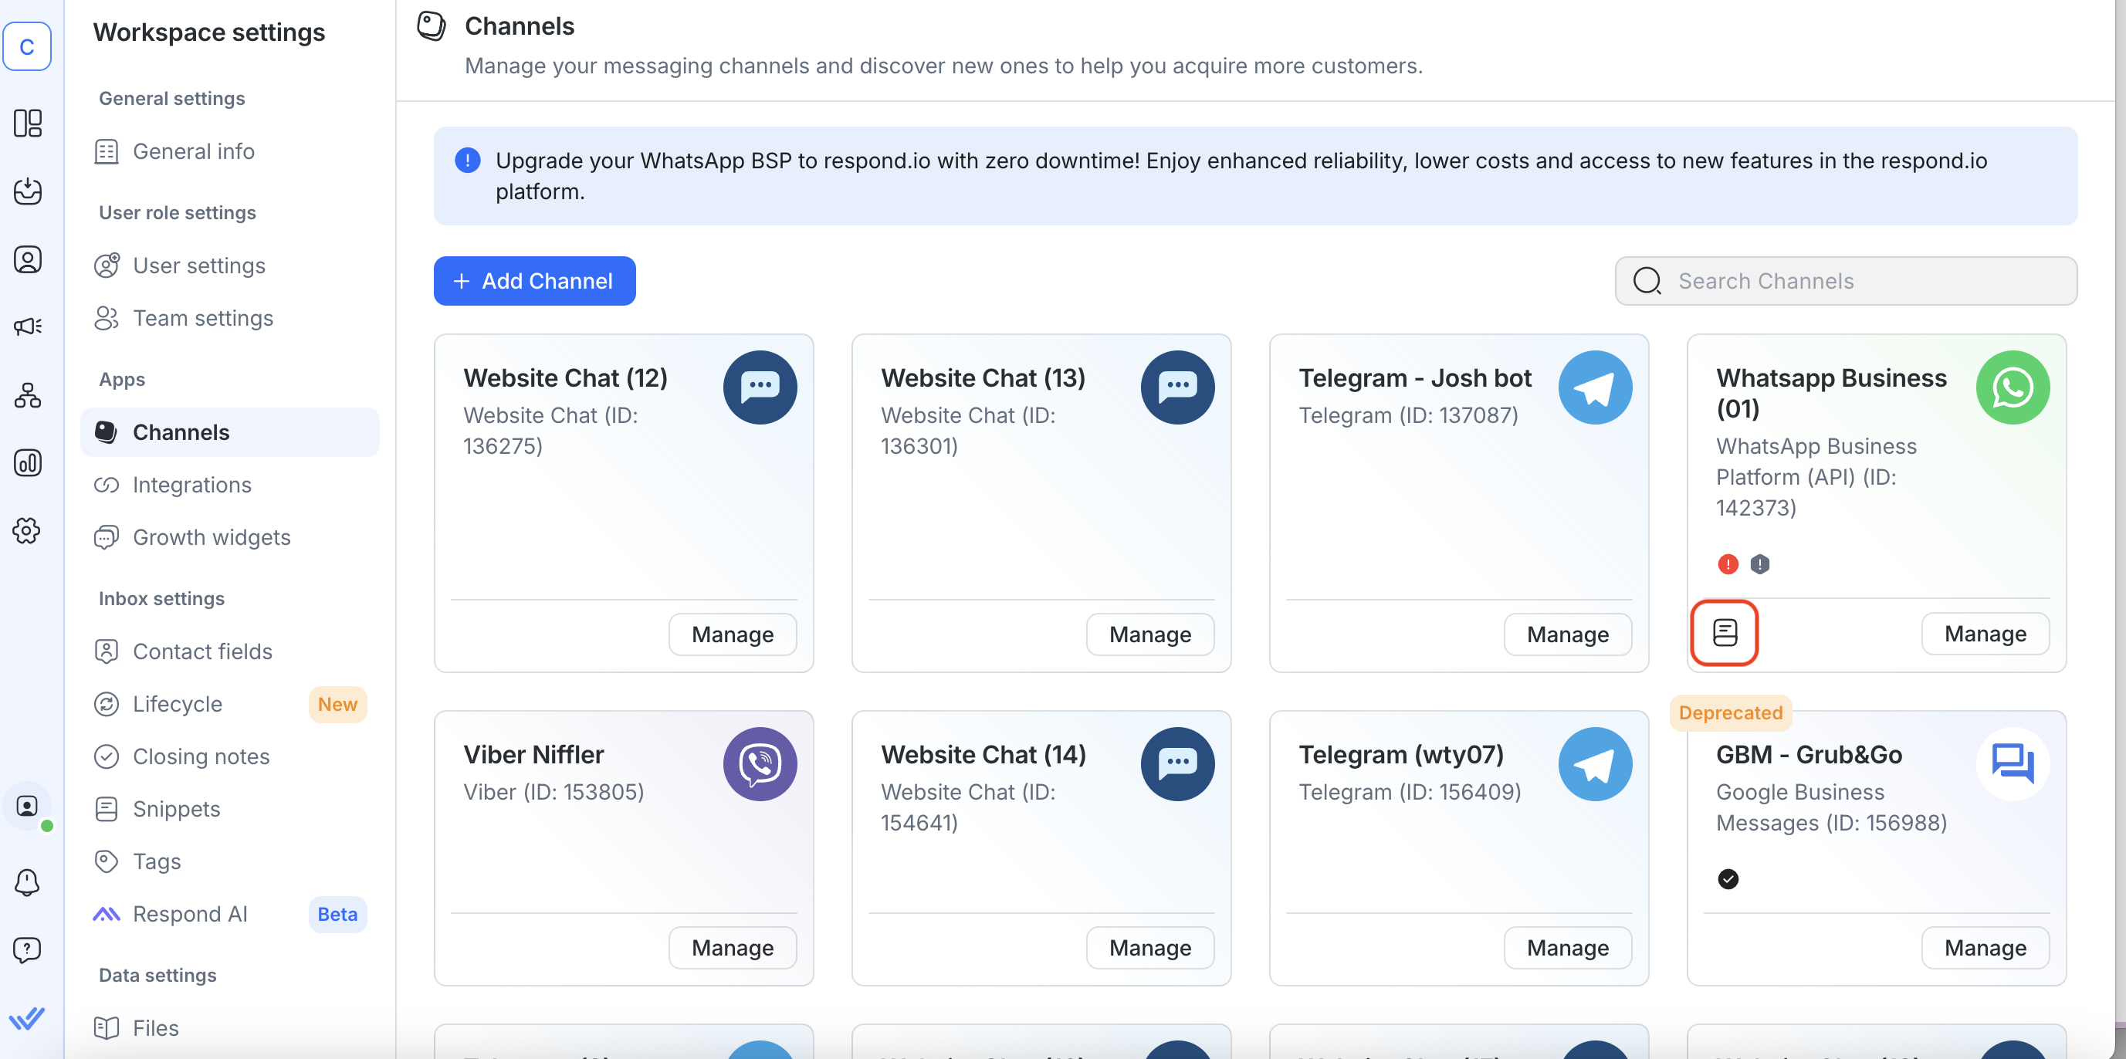
Task: Open the Inbox icon in the left rail
Action: coord(28,191)
